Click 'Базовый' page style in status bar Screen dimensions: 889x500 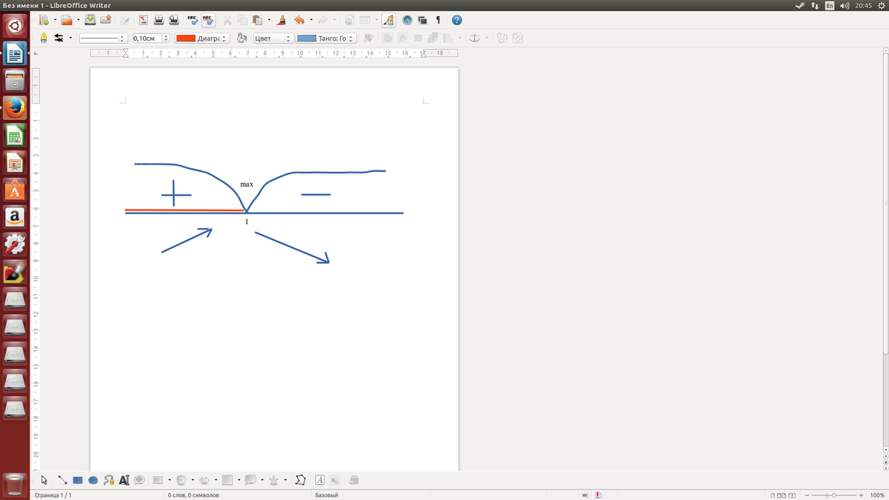(x=327, y=495)
